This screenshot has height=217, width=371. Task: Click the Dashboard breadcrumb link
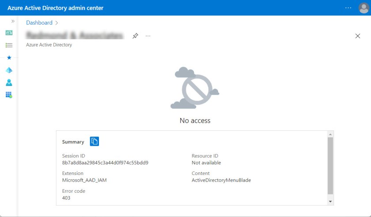(39, 23)
